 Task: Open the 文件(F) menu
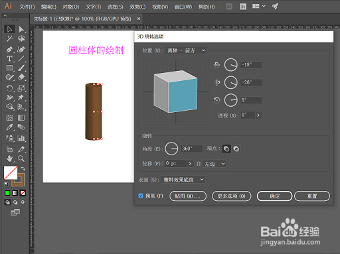click(27, 7)
